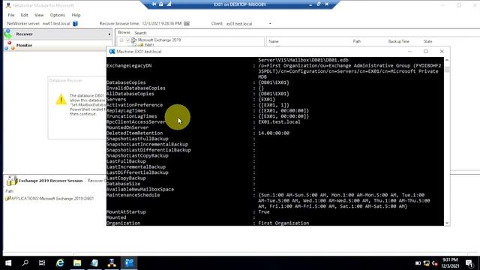Click the network tray icon
Screen dimensions: 480x270
[x=426, y=263]
